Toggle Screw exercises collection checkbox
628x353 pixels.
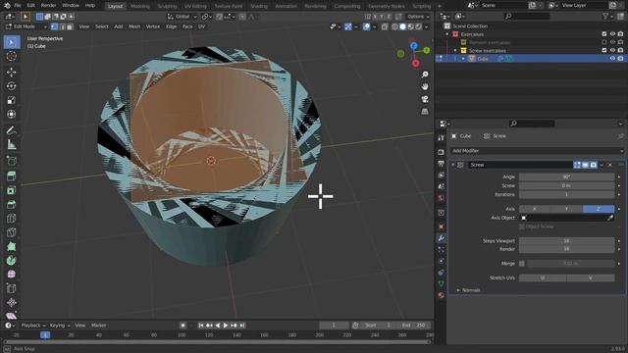click(x=604, y=50)
